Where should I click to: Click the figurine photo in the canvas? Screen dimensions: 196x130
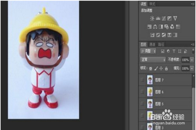[x=43, y=60]
